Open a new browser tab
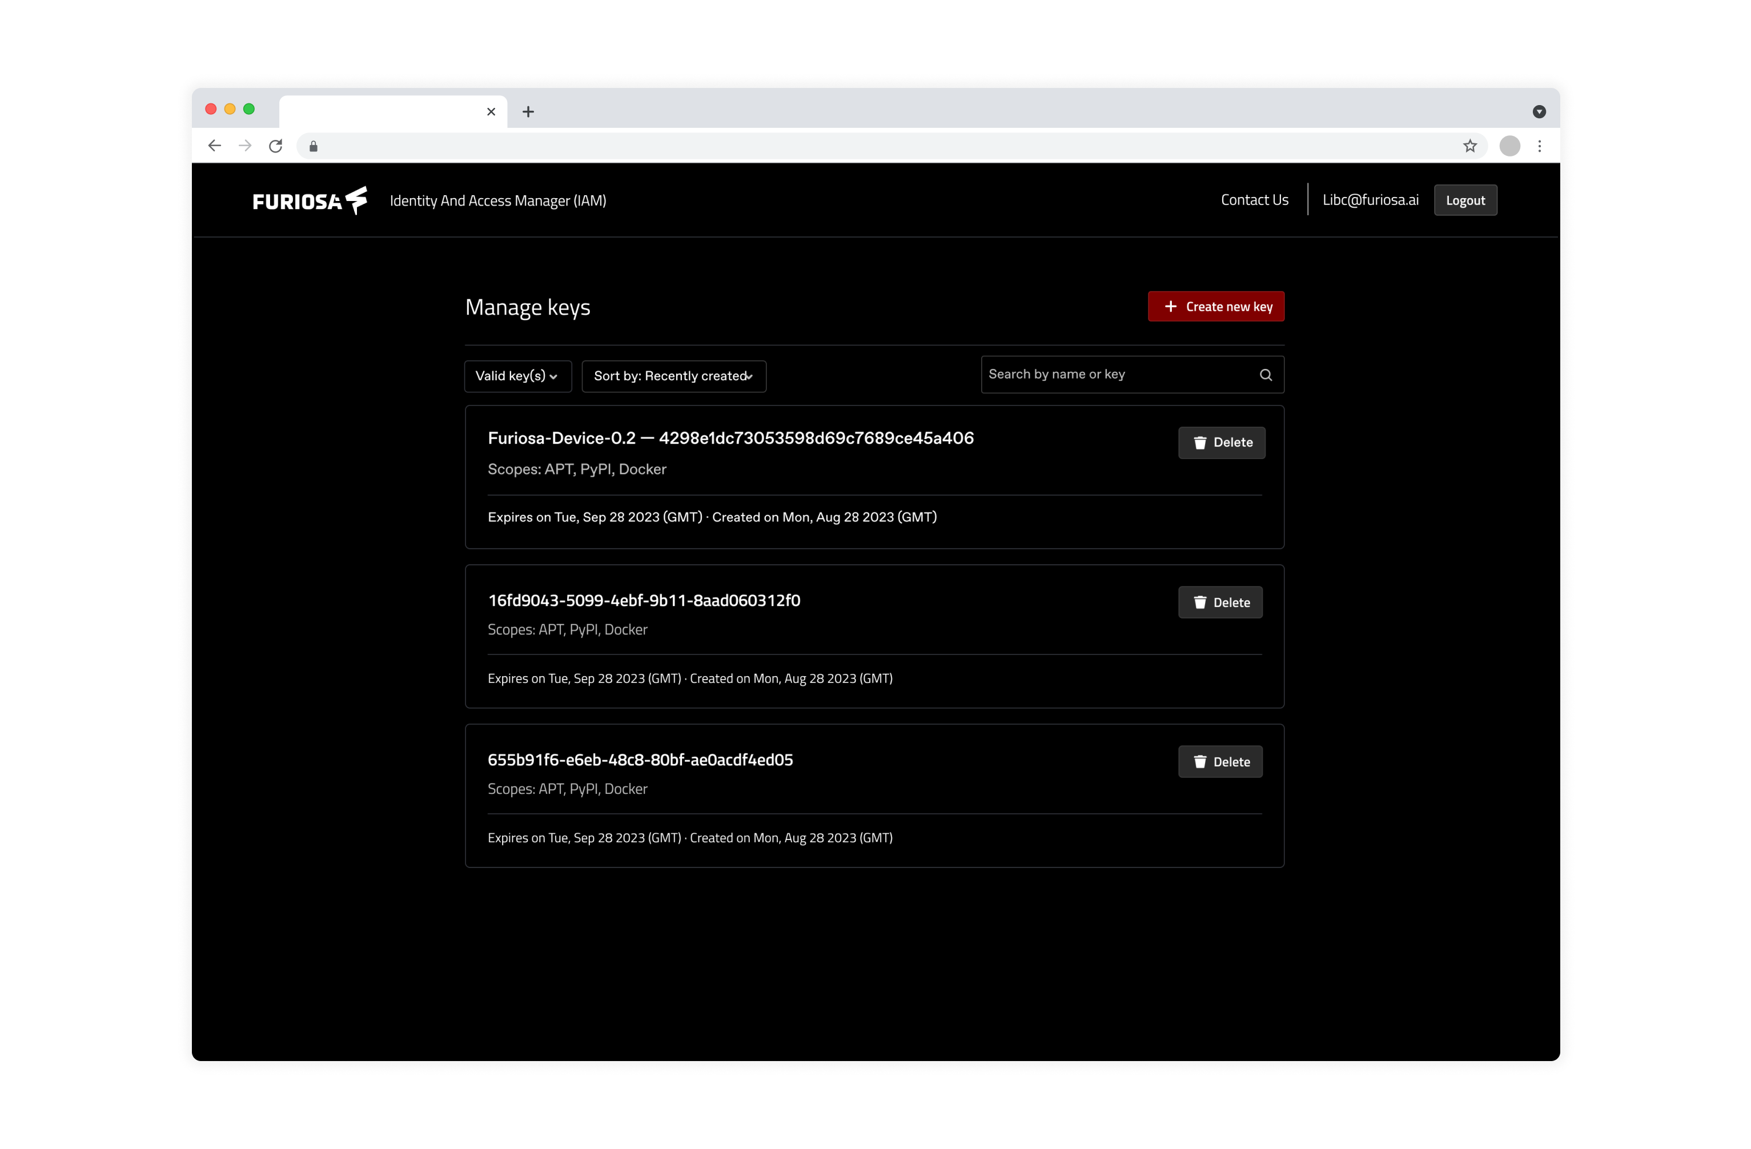This screenshot has height=1149, width=1751. [528, 112]
